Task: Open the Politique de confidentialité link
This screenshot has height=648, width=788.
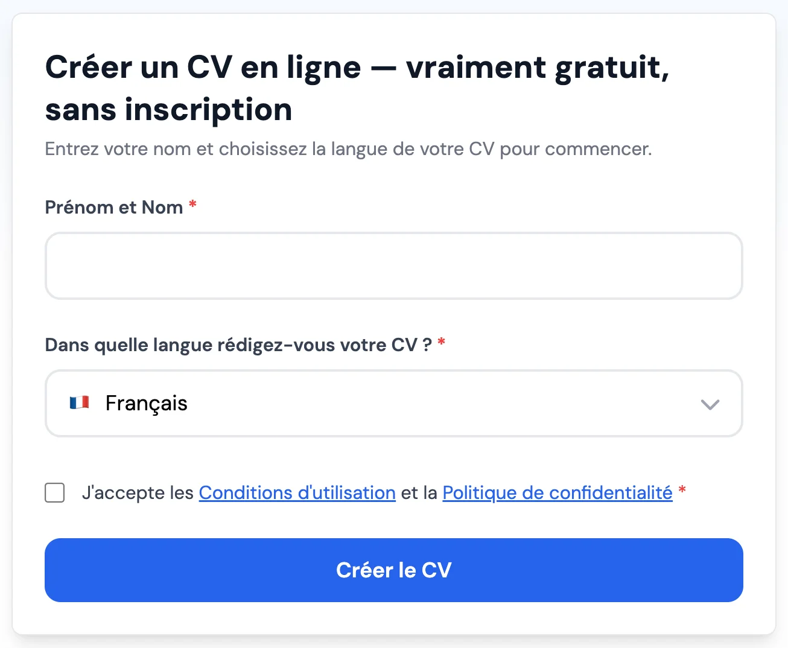Action: point(557,493)
